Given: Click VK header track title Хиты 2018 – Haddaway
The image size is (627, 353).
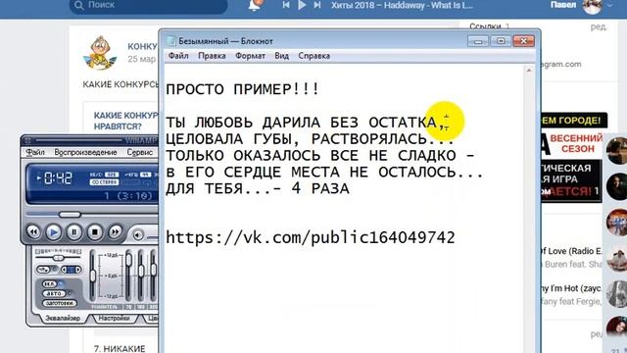Looking at the screenshot, I should click(402, 5).
